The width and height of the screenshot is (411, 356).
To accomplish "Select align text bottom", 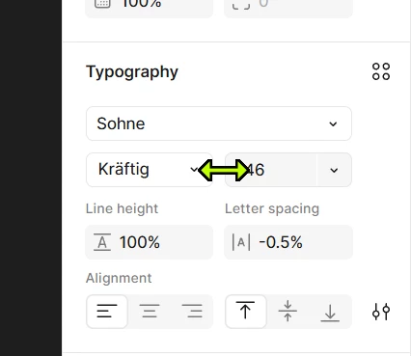I will 330,312.
